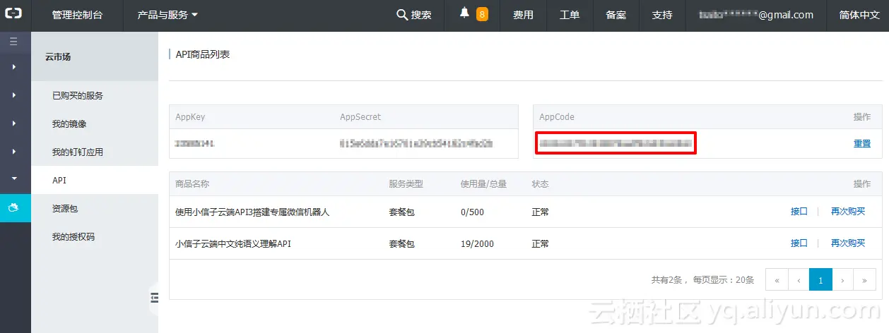This screenshot has width=889, height=333.
Task: Click 接口 for 中文纯语义理解API row
Action: [x=799, y=243]
